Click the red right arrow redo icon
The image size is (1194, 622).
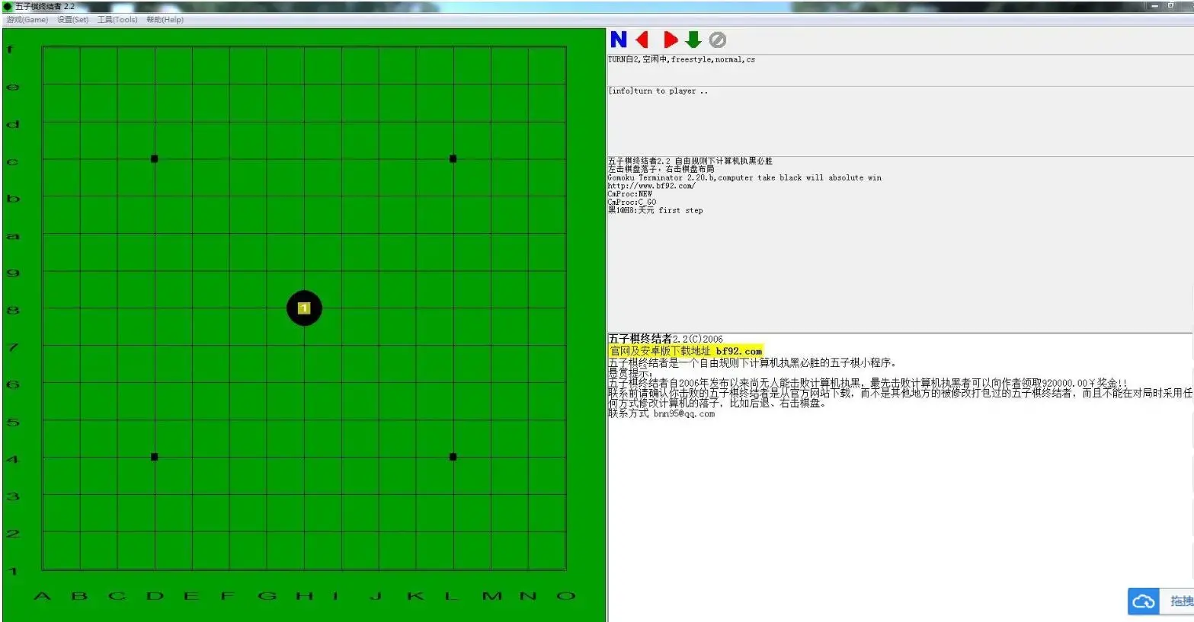(x=670, y=40)
